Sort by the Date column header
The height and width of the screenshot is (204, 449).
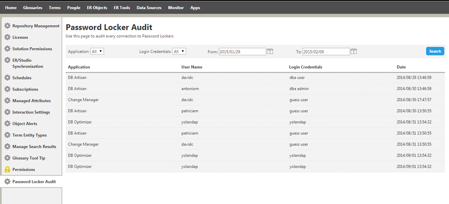401,67
